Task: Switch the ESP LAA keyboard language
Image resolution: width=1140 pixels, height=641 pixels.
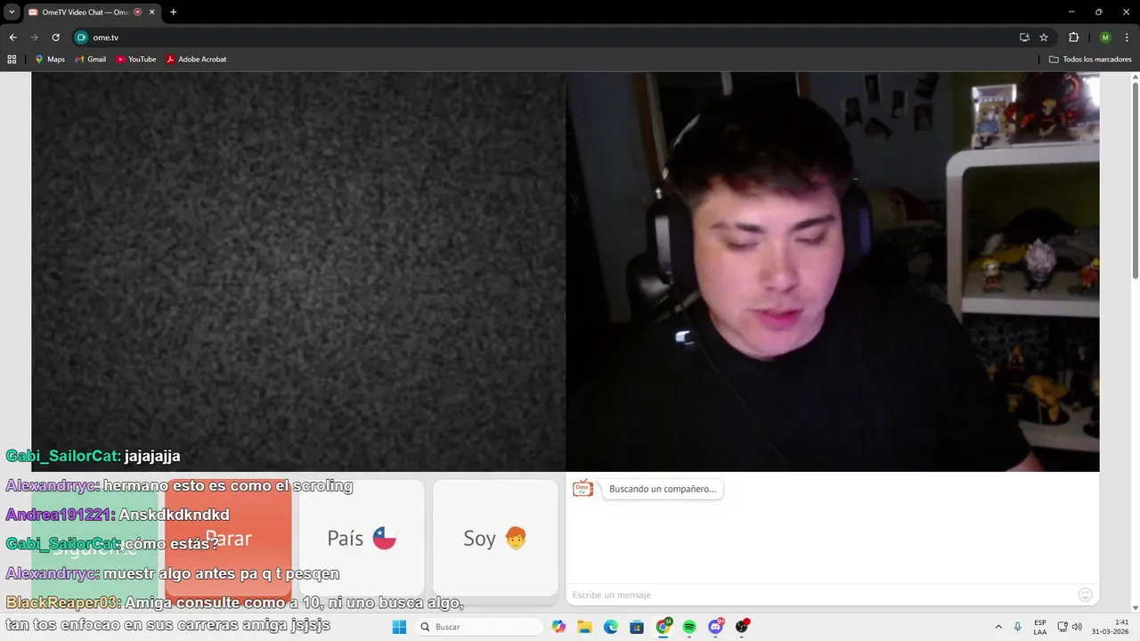Action: click(1040, 627)
